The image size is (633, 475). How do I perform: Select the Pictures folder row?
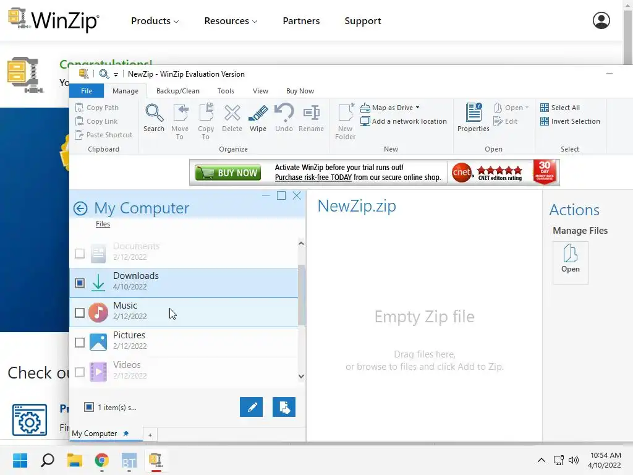[x=184, y=342]
